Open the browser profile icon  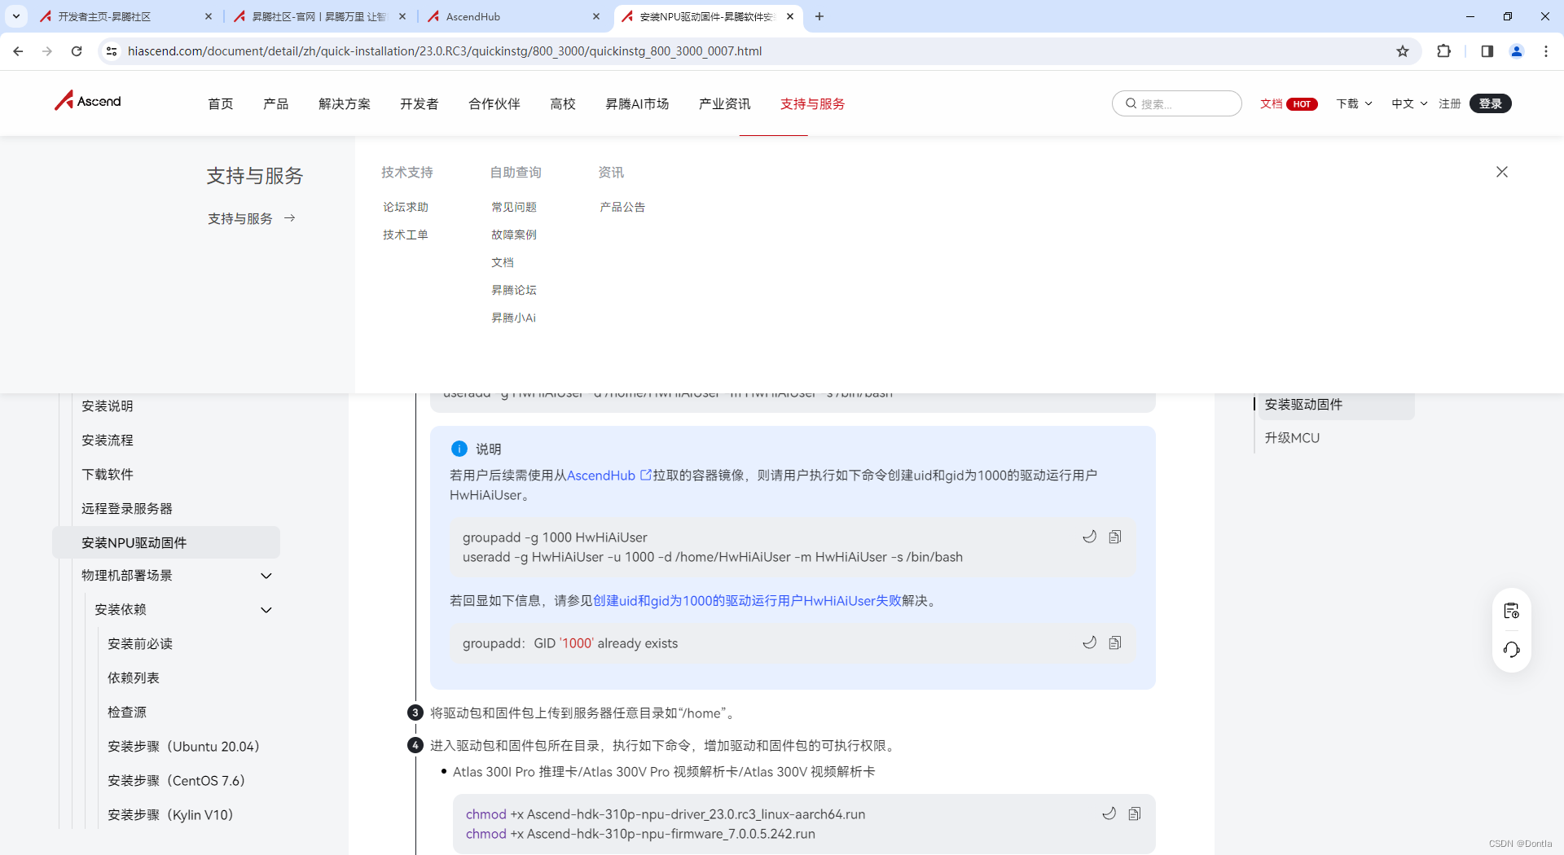(1517, 50)
